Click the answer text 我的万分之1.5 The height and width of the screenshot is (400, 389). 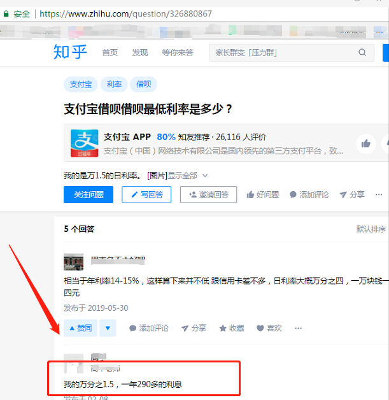(123, 384)
